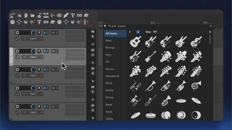232x130 pixels.
Task: Invert phase on track 2
Action: coord(93,63)
